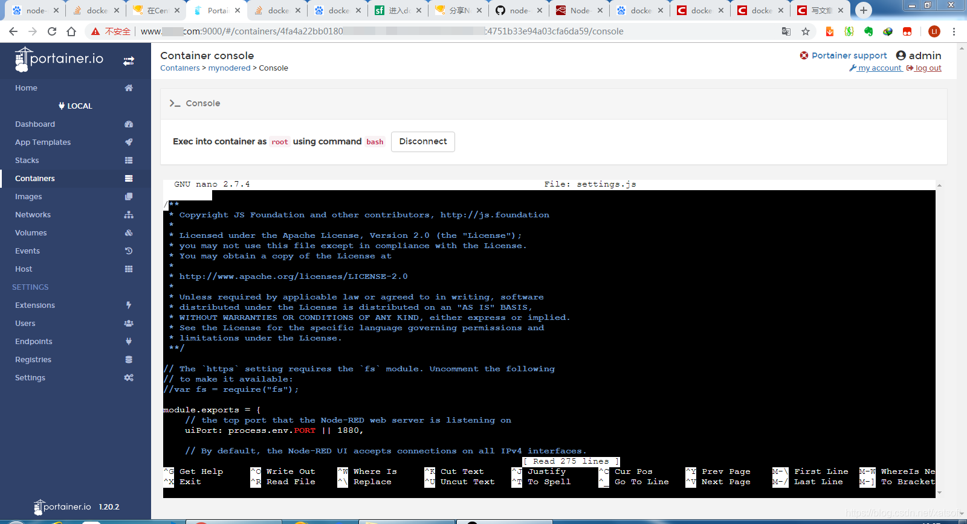This screenshot has height=524, width=967.
Task: Click the Host grid icon
Action: point(129,269)
